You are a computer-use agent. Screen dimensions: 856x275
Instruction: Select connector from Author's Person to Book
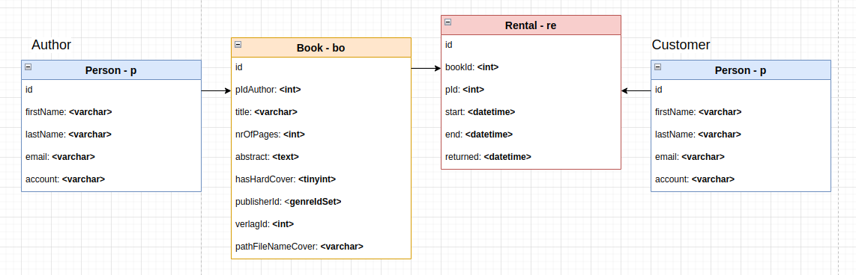[216, 91]
